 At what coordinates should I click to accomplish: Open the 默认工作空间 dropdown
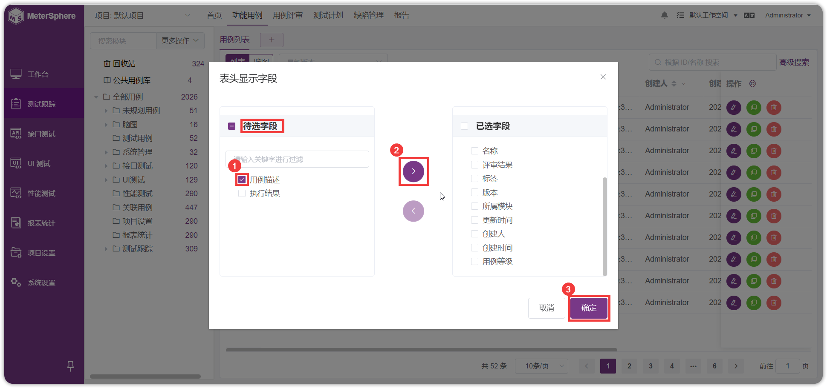[x=713, y=15]
